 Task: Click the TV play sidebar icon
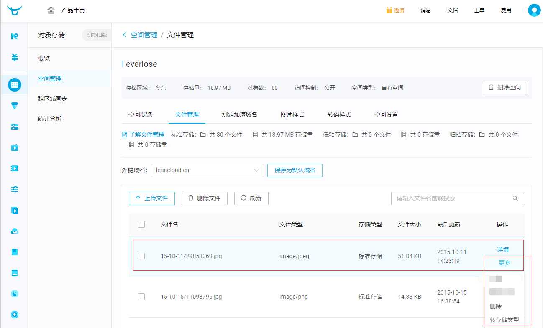click(x=15, y=147)
